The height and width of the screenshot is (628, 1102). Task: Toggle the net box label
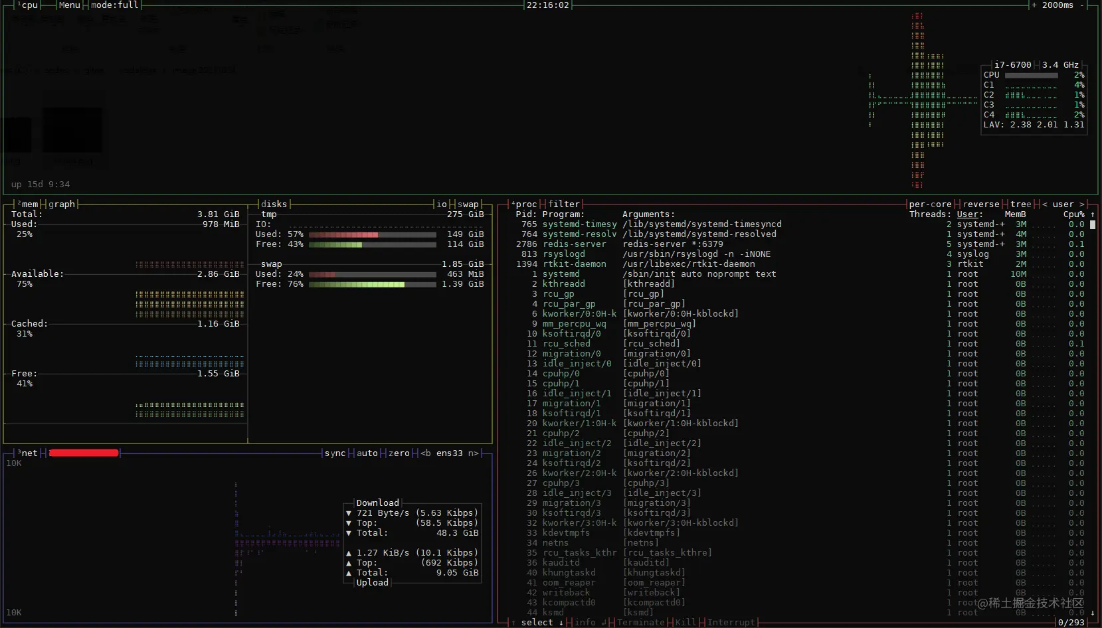28,453
